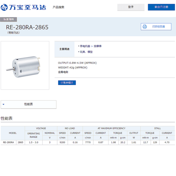
Task: Open the 玩具、模型 application link
Action: (x=86, y=52)
